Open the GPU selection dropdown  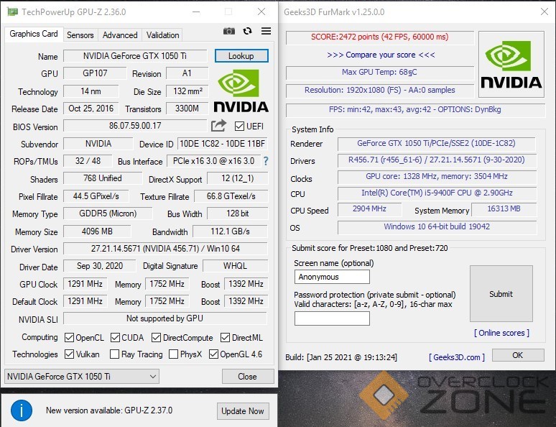82,377
